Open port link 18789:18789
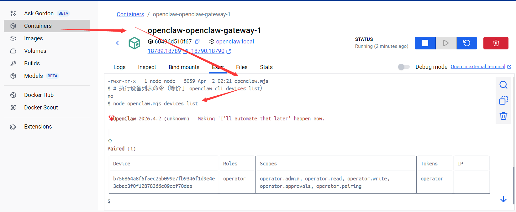This screenshot has height=212, width=516. pos(164,51)
